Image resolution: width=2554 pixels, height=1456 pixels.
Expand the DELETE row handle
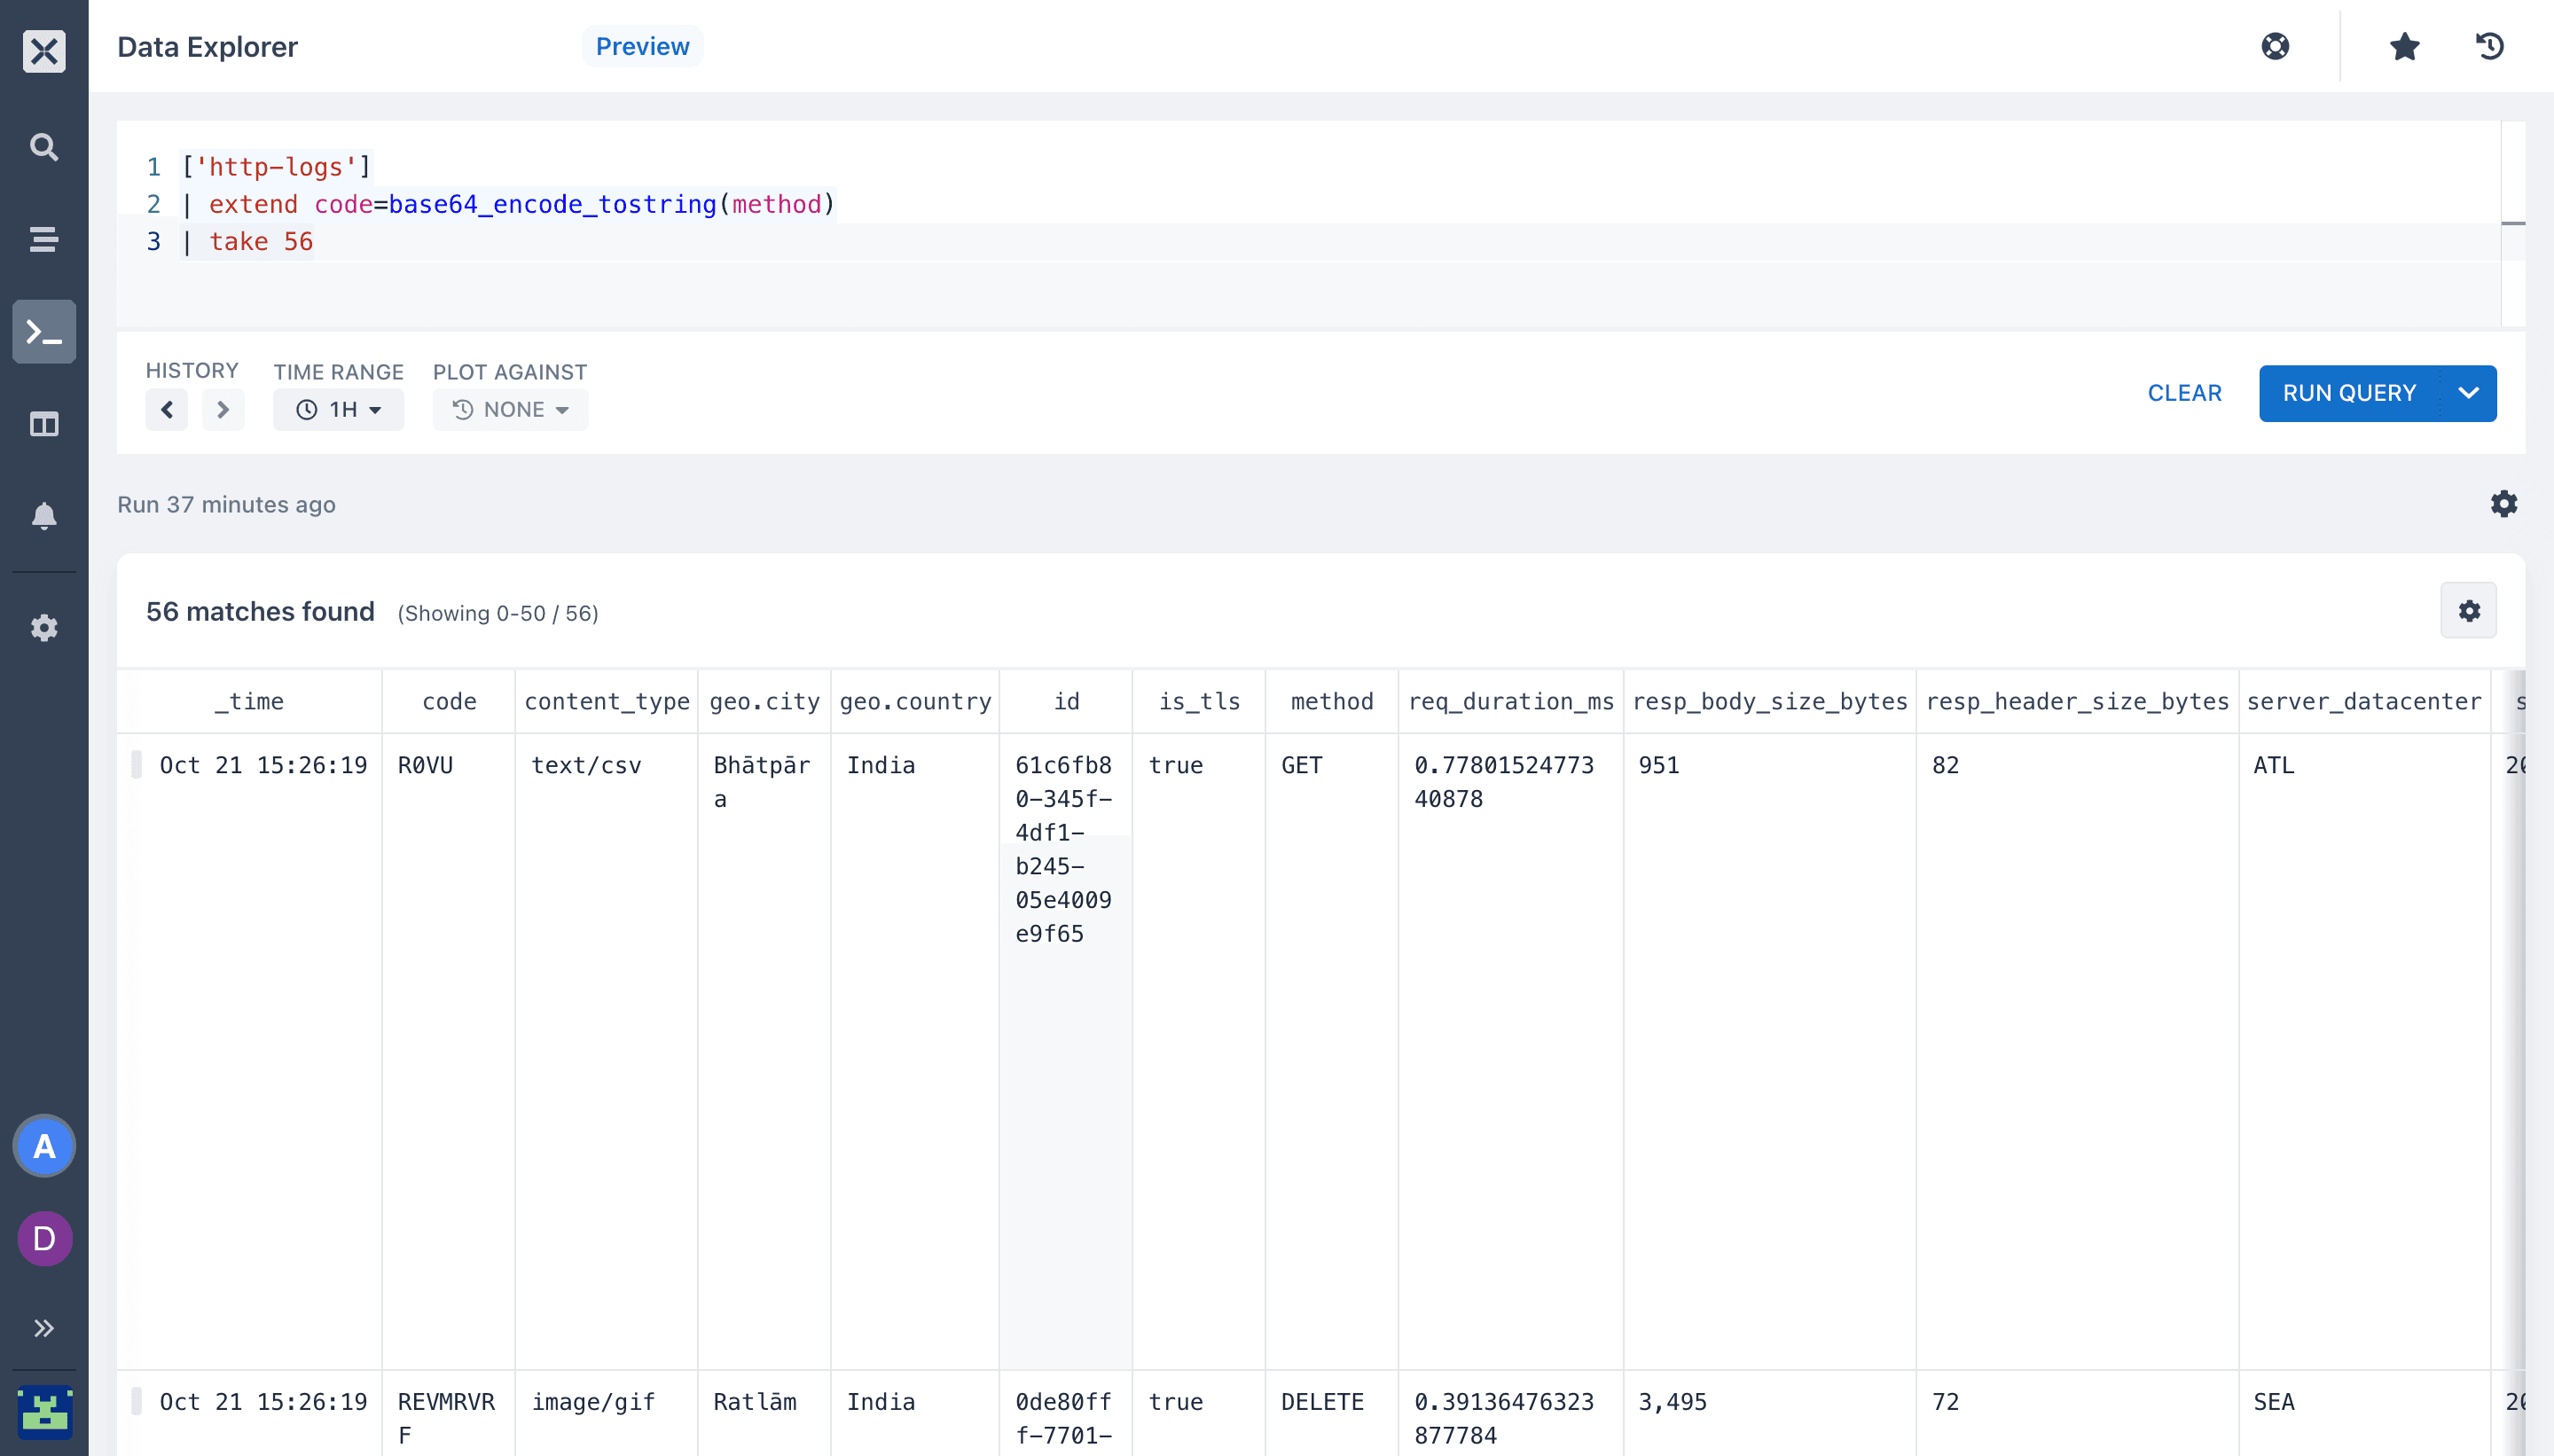pyautogui.click(x=137, y=1401)
